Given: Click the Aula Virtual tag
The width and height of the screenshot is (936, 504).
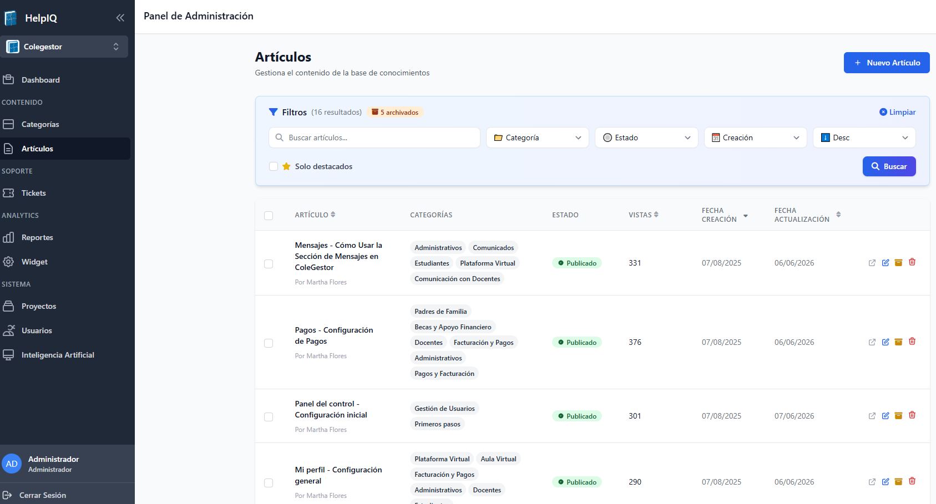Looking at the screenshot, I should tap(498, 459).
